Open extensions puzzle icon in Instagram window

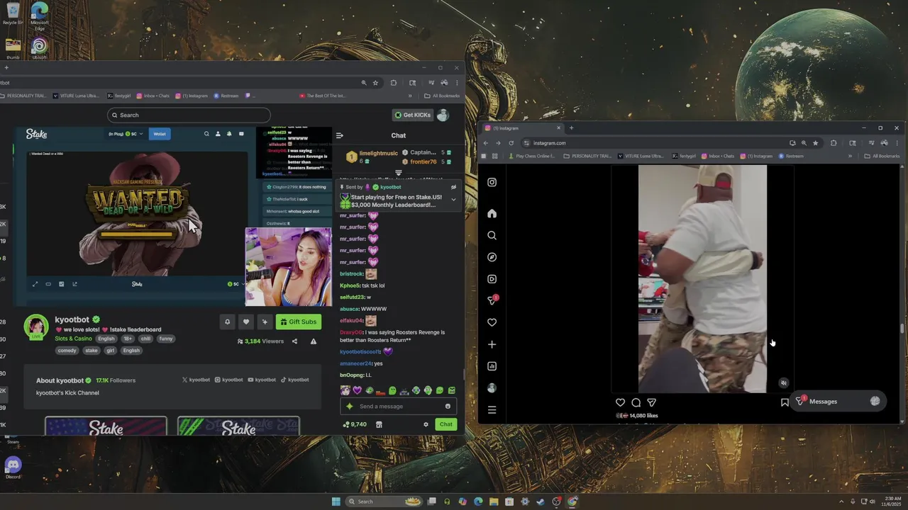(x=834, y=143)
